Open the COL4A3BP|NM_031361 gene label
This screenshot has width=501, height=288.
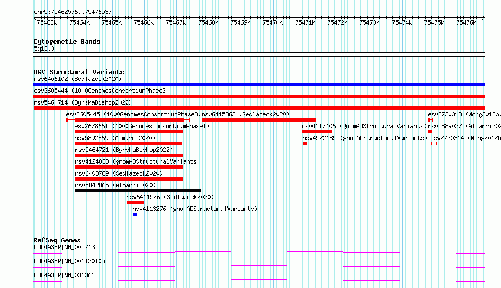[64, 275]
